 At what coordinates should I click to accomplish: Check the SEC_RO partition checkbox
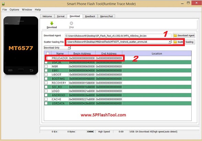point(46,87)
